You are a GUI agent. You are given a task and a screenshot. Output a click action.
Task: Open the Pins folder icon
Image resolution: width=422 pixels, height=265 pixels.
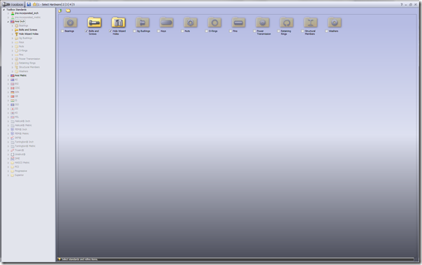[238, 22]
